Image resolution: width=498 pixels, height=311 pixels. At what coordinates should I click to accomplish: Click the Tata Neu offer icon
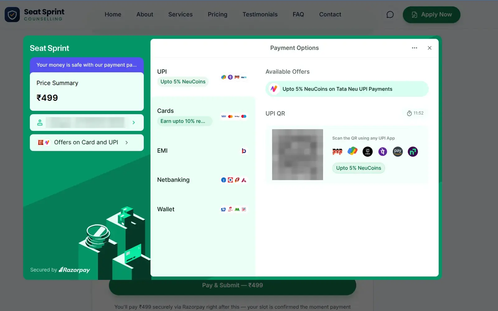[x=274, y=89]
